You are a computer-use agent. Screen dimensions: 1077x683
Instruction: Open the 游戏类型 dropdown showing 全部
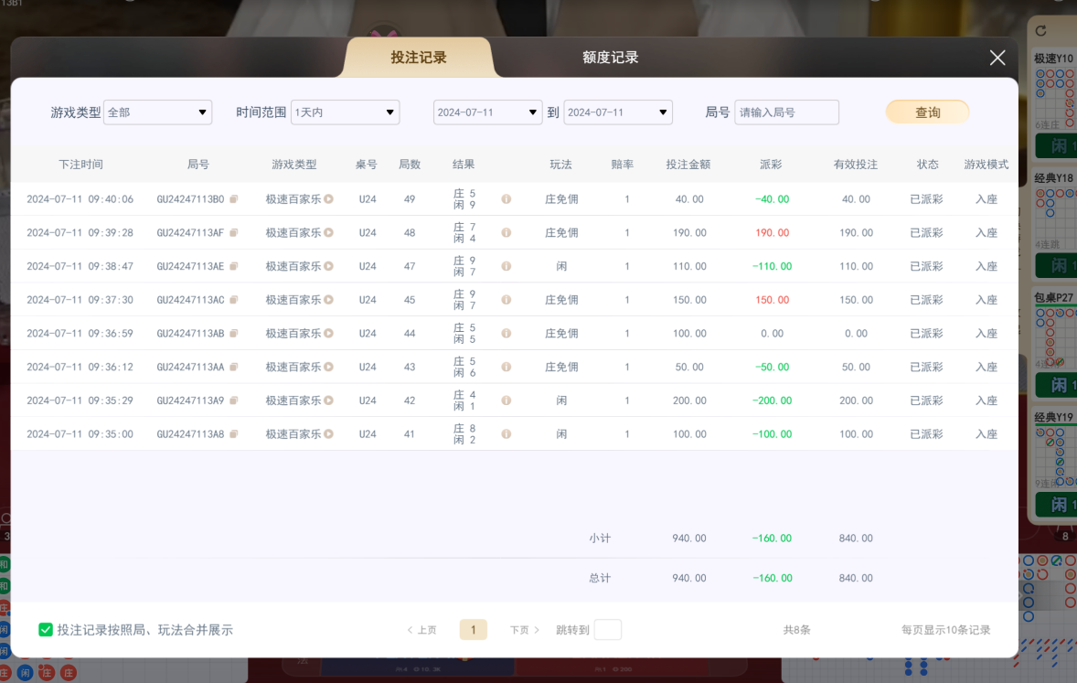pos(157,112)
